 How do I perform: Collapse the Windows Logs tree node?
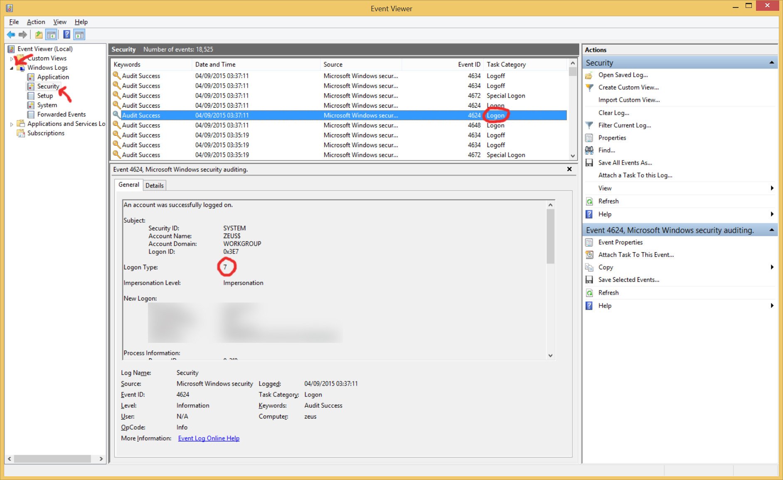12,68
